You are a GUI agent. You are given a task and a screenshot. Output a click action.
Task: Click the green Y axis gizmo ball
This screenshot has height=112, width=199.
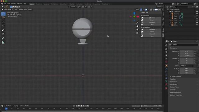(x=134, y=16)
